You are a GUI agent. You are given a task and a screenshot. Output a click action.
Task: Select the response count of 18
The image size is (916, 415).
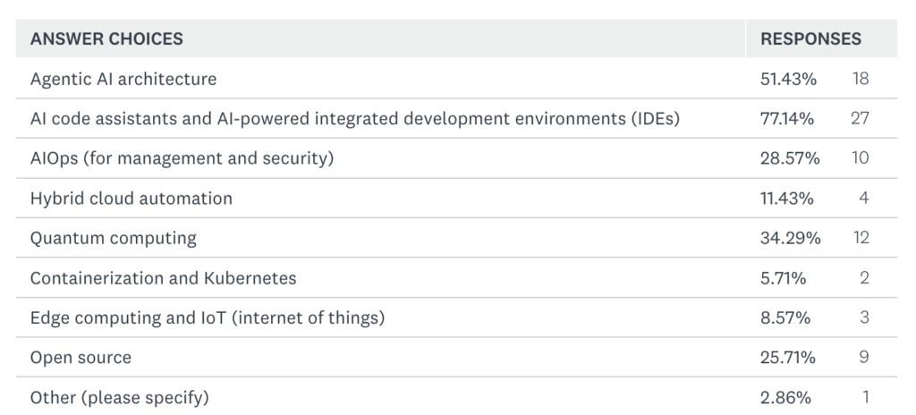click(861, 79)
